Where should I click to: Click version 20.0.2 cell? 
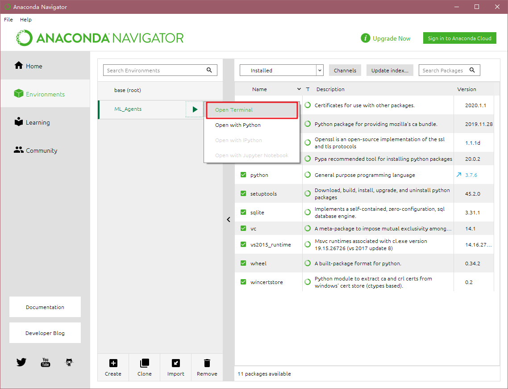coord(472,159)
